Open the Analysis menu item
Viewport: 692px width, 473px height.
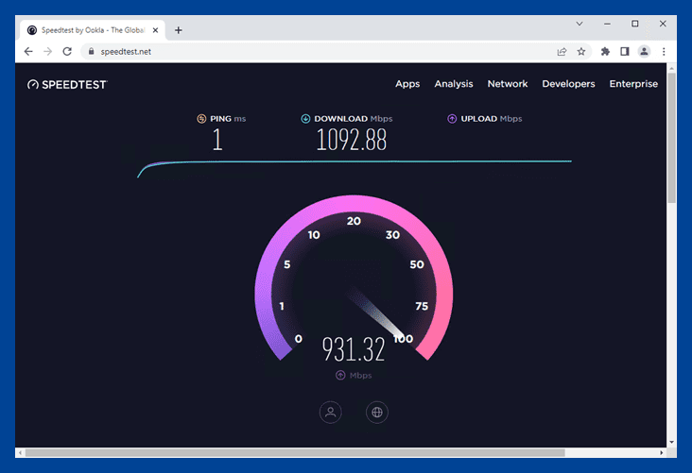point(453,84)
